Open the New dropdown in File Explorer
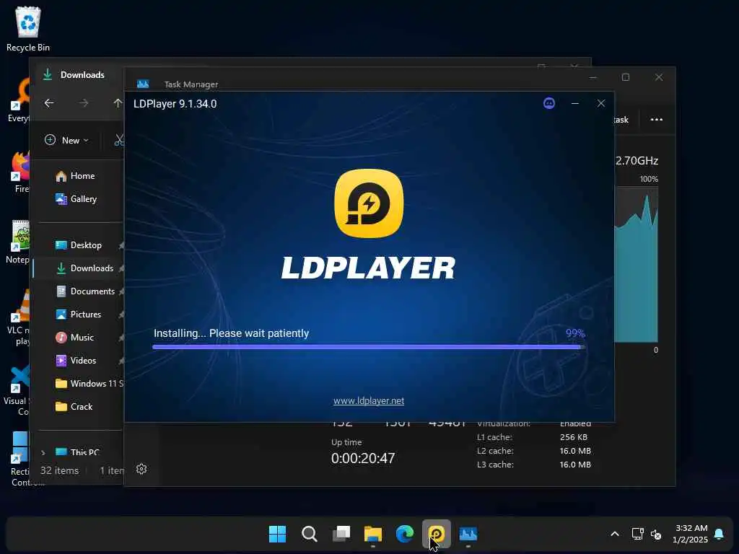Viewport: 739px width, 554px height. [x=66, y=141]
